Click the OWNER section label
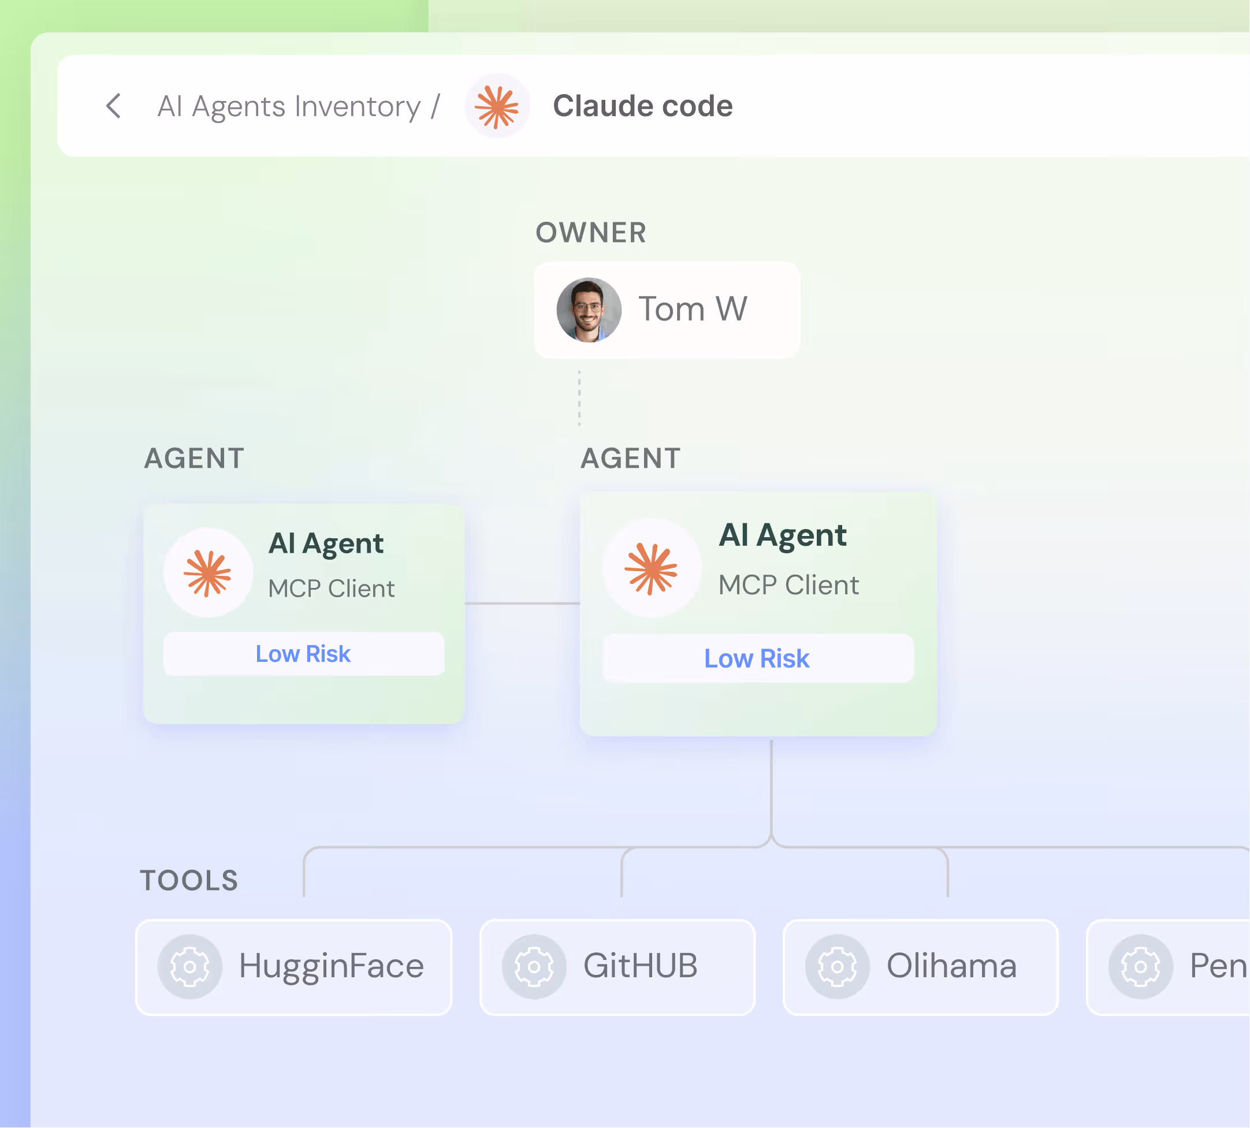This screenshot has height=1128, width=1250. pos(590,233)
